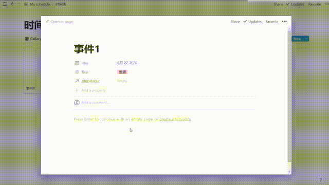Click the Updates checkmark icon in popup
This screenshot has width=329, height=185.
point(245,22)
